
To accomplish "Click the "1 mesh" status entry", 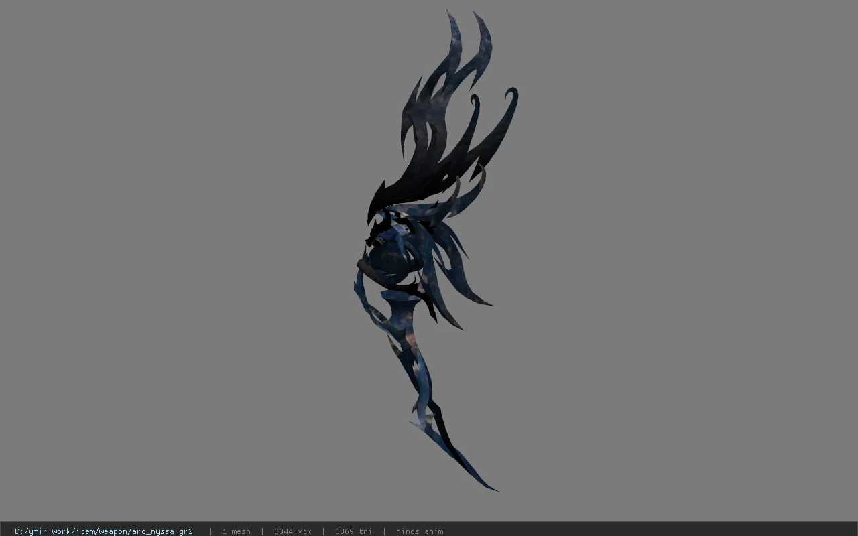I will click(237, 531).
